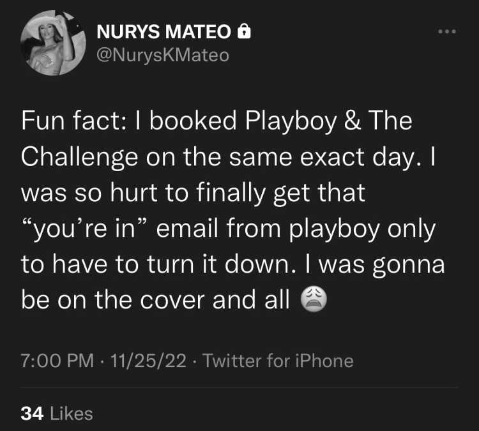Viewport: 479px width, 431px height.
Task: Click the word Challenge in tweet text
Action: 79,158
